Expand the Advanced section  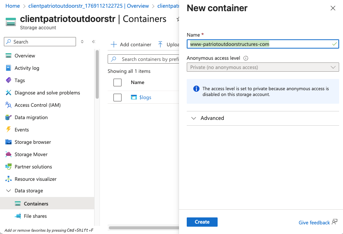coord(212,118)
